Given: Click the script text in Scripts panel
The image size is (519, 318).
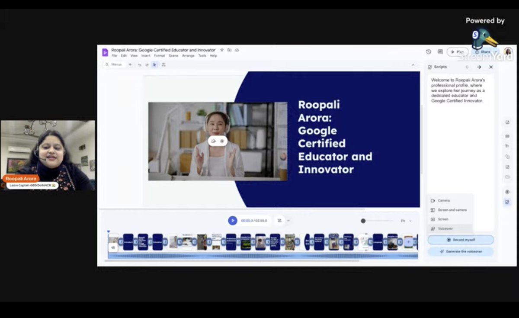Looking at the screenshot, I should (458, 90).
